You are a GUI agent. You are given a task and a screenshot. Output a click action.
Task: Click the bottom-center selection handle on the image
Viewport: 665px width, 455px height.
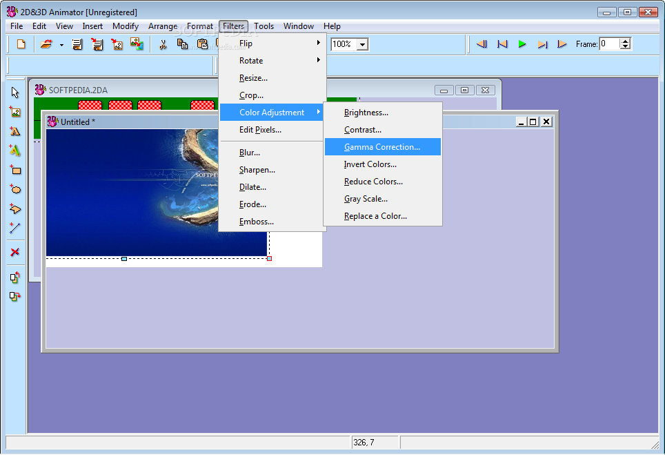coord(124,258)
